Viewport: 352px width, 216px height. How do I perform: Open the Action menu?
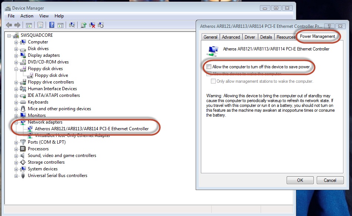[27, 16]
